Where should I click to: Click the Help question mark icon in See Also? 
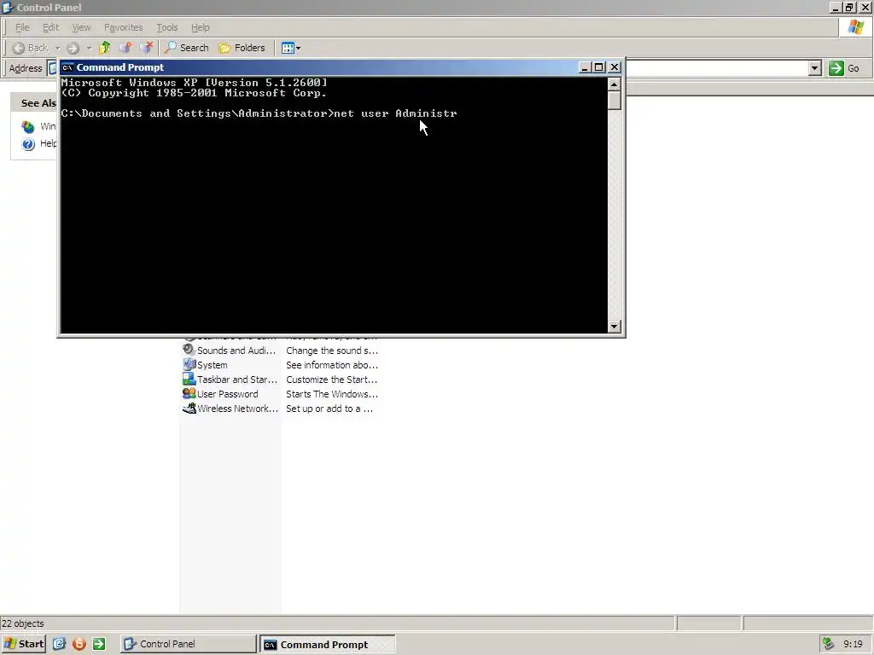(28, 144)
